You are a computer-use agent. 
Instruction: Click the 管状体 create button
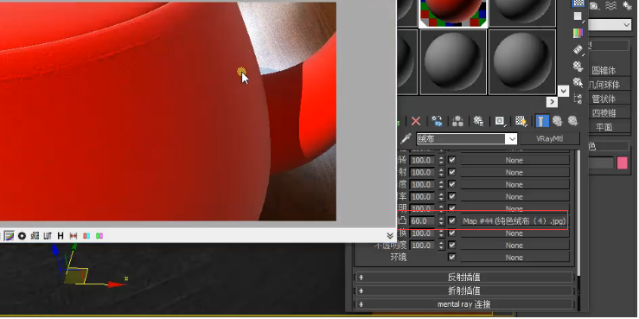coord(604,99)
